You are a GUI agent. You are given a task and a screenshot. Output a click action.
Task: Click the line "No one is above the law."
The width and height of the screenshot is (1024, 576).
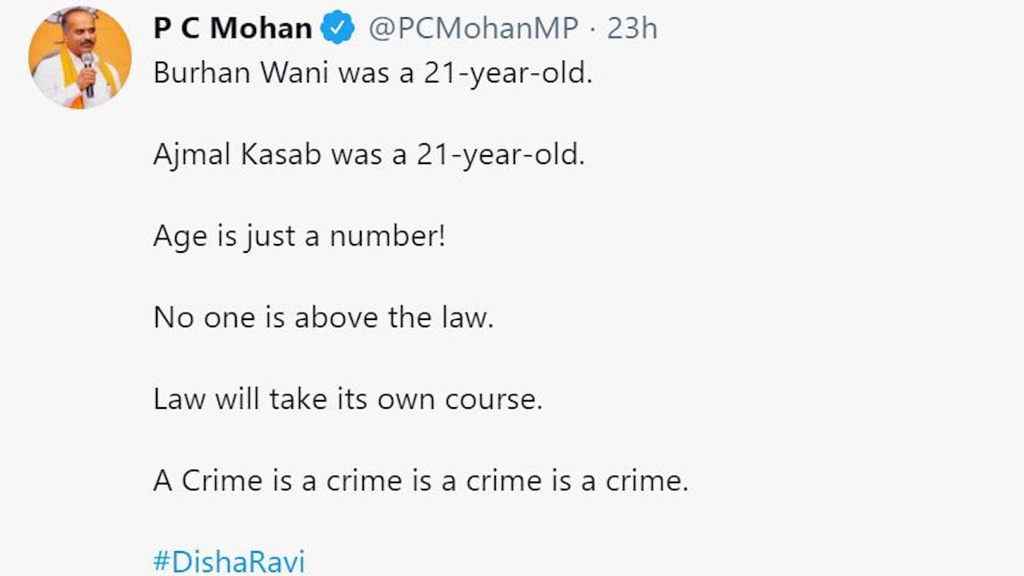323,318
